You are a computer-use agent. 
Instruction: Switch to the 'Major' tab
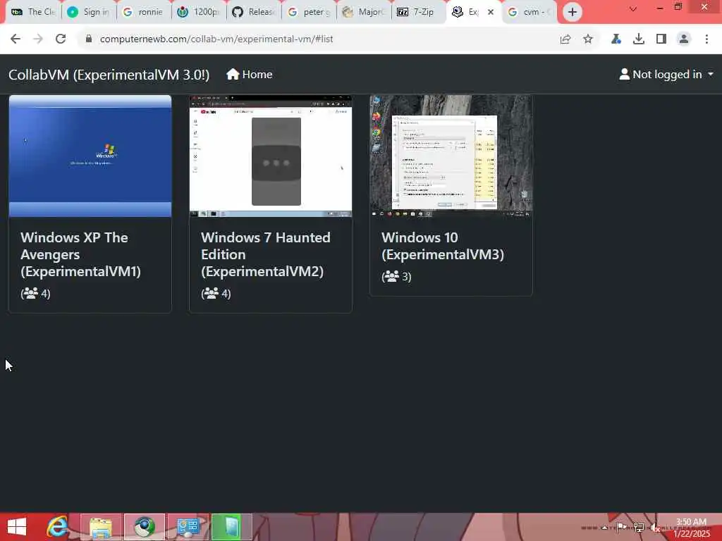pos(364,13)
